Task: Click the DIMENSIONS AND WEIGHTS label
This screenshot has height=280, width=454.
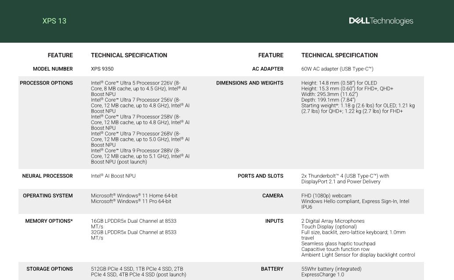Action: pyautogui.click(x=249, y=83)
